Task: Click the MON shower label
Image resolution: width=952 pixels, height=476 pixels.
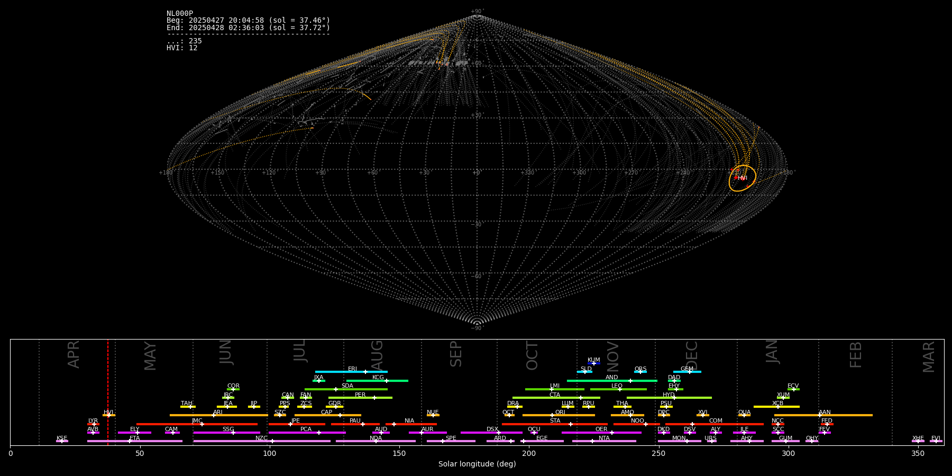Action: [679, 438]
